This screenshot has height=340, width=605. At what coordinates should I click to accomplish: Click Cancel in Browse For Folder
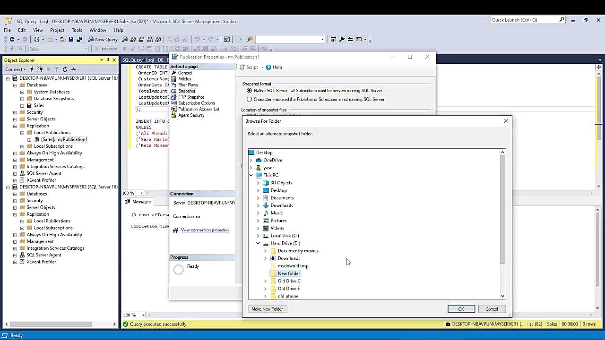pyautogui.click(x=492, y=309)
